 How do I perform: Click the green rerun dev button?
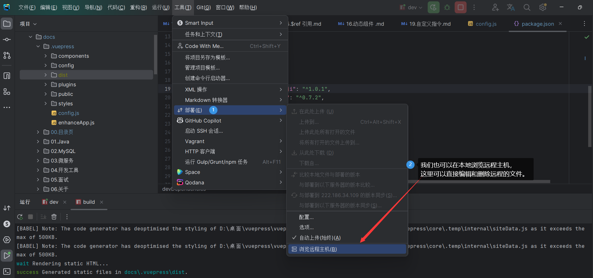point(434,7)
